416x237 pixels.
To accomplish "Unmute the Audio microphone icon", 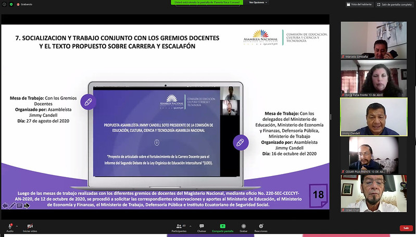I will (x=10, y=227).
